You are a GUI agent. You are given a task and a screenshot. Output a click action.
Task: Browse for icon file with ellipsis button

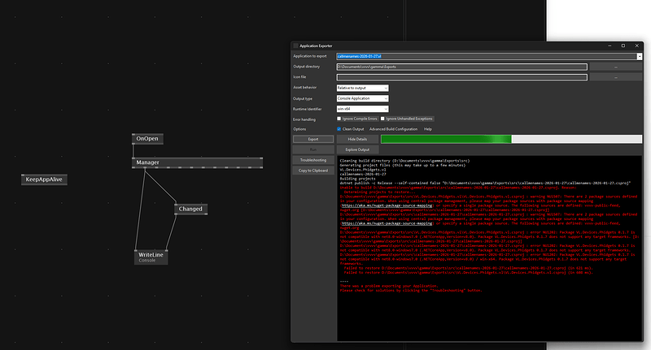click(x=615, y=77)
